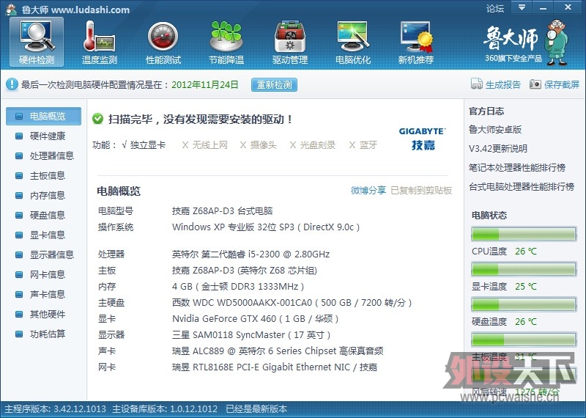Click the Windows XP 专业版 OS value
This screenshot has width=586, height=418.
(266, 227)
